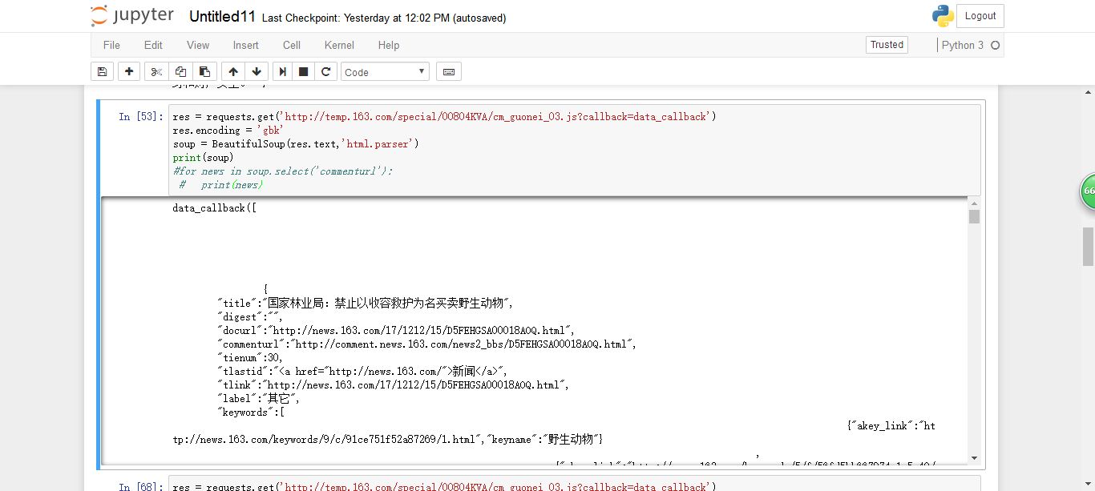Expand the Insert menu
This screenshot has height=491, width=1095.
pos(246,45)
